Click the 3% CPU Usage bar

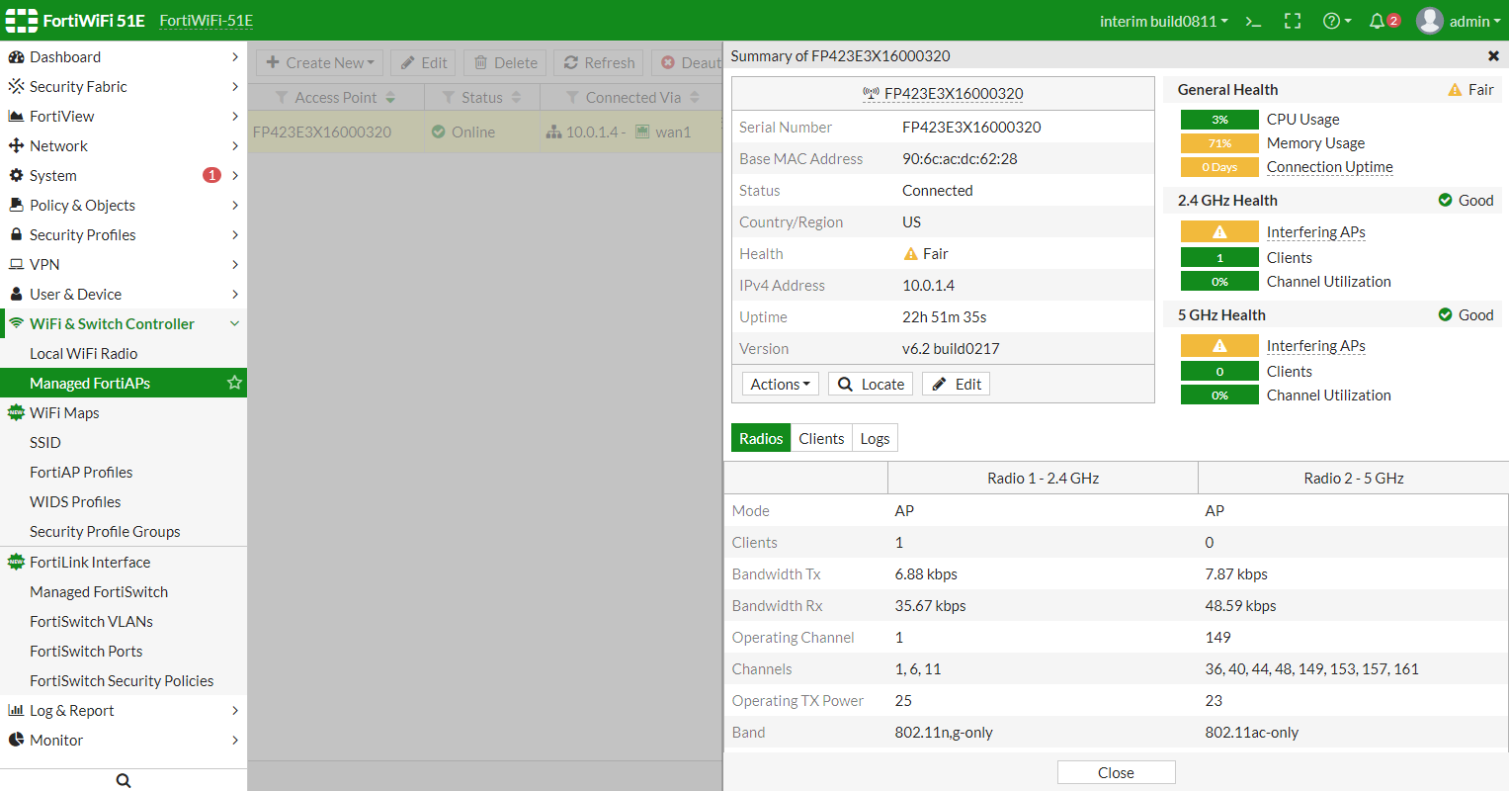[1219, 120]
